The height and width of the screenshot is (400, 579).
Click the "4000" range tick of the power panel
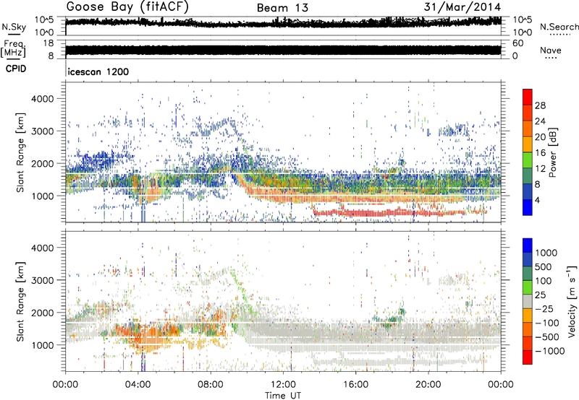click(x=43, y=99)
